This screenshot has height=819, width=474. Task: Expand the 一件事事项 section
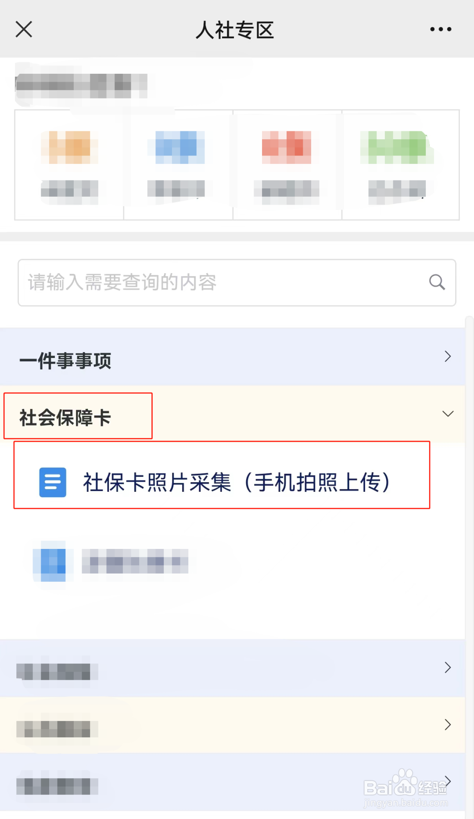233,357
